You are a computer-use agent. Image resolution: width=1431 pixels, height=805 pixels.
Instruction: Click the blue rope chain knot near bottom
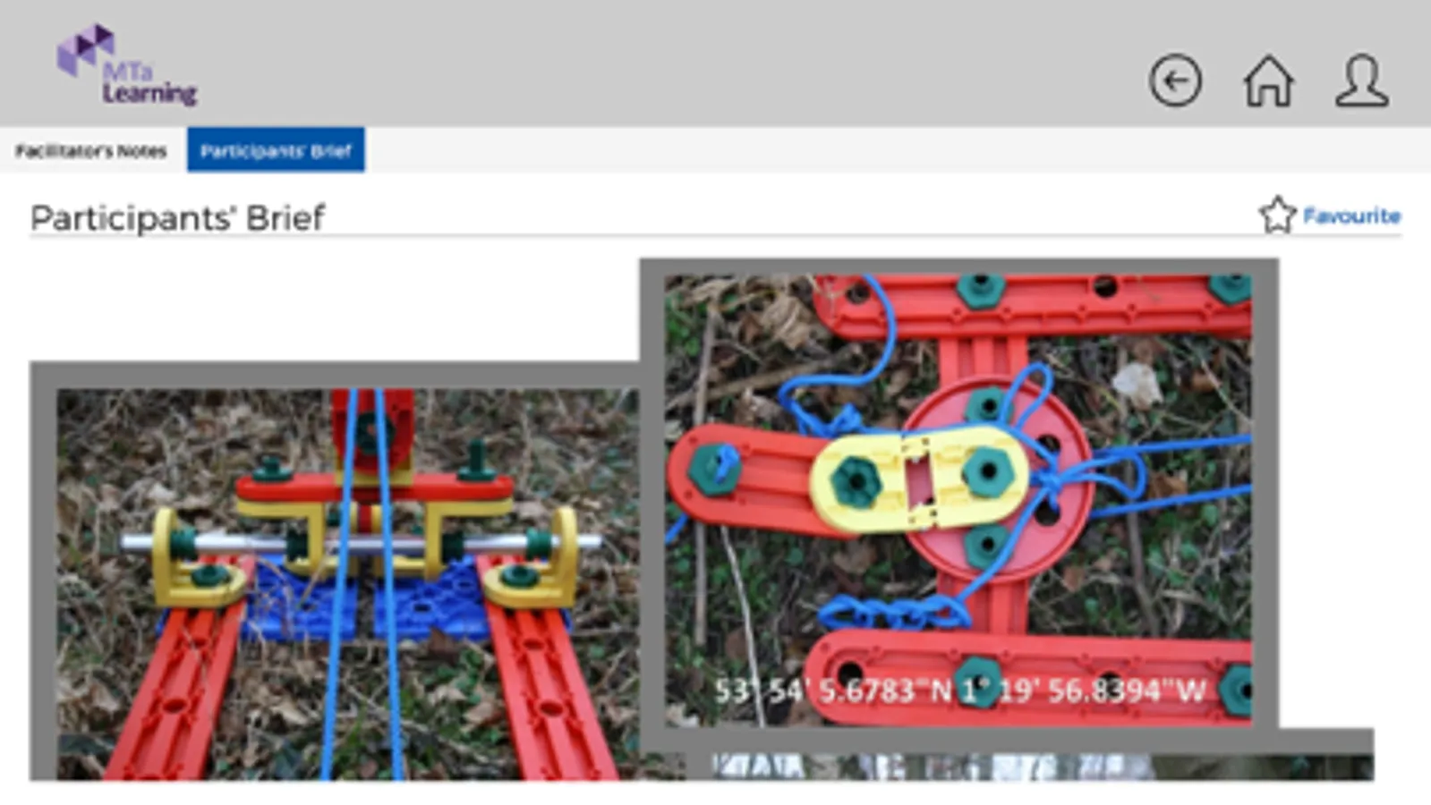(x=893, y=613)
